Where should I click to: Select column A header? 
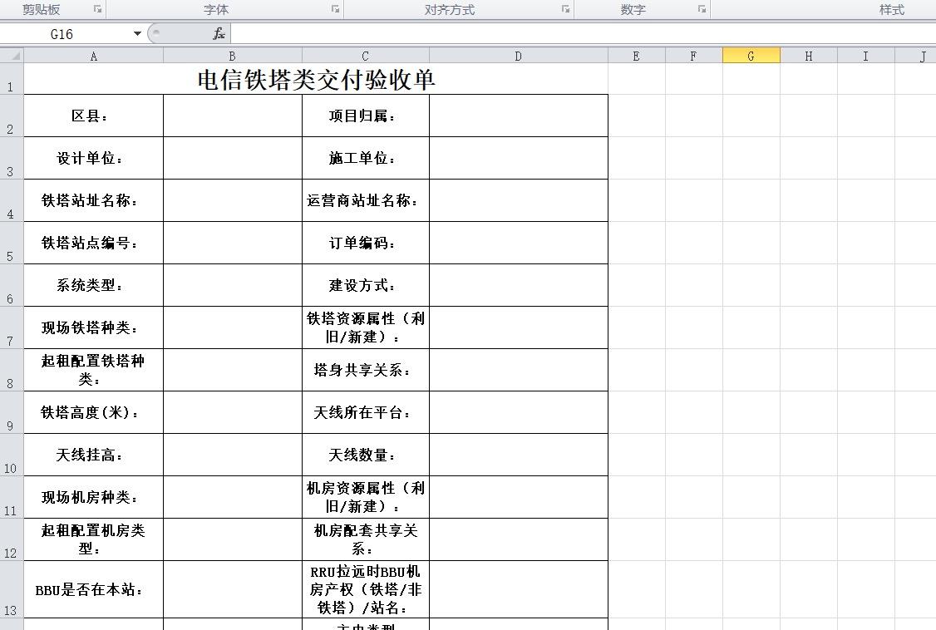(93, 56)
